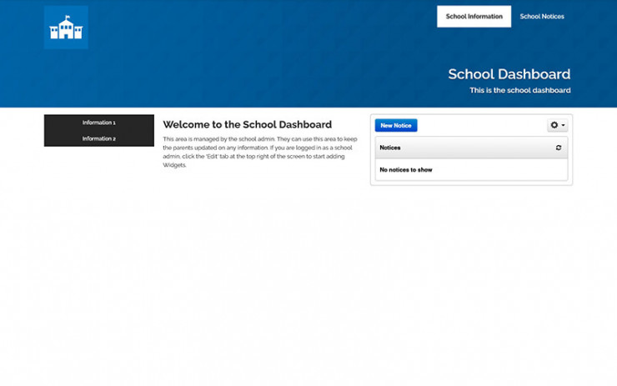Click the school building logo icon
Image resolution: width=617 pixels, height=386 pixels.
(66, 28)
